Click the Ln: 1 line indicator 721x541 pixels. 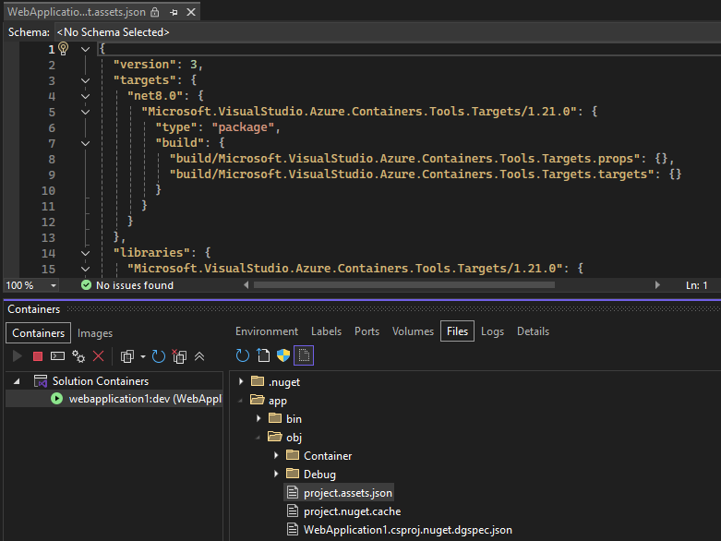click(696, 285)
